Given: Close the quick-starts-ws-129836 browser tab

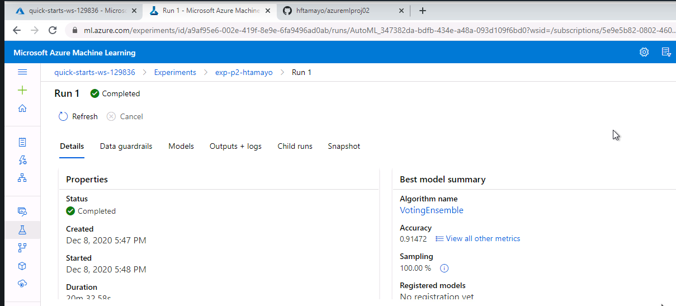Looking at the screenshot, I should tap(135, 11).
